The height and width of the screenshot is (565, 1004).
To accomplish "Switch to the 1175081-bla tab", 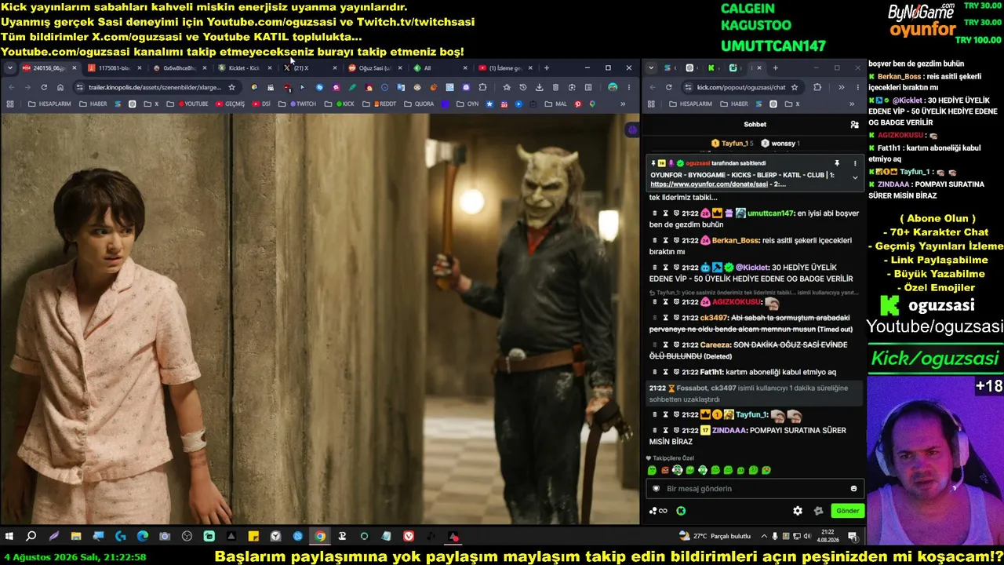I will (x=115, y=68).
